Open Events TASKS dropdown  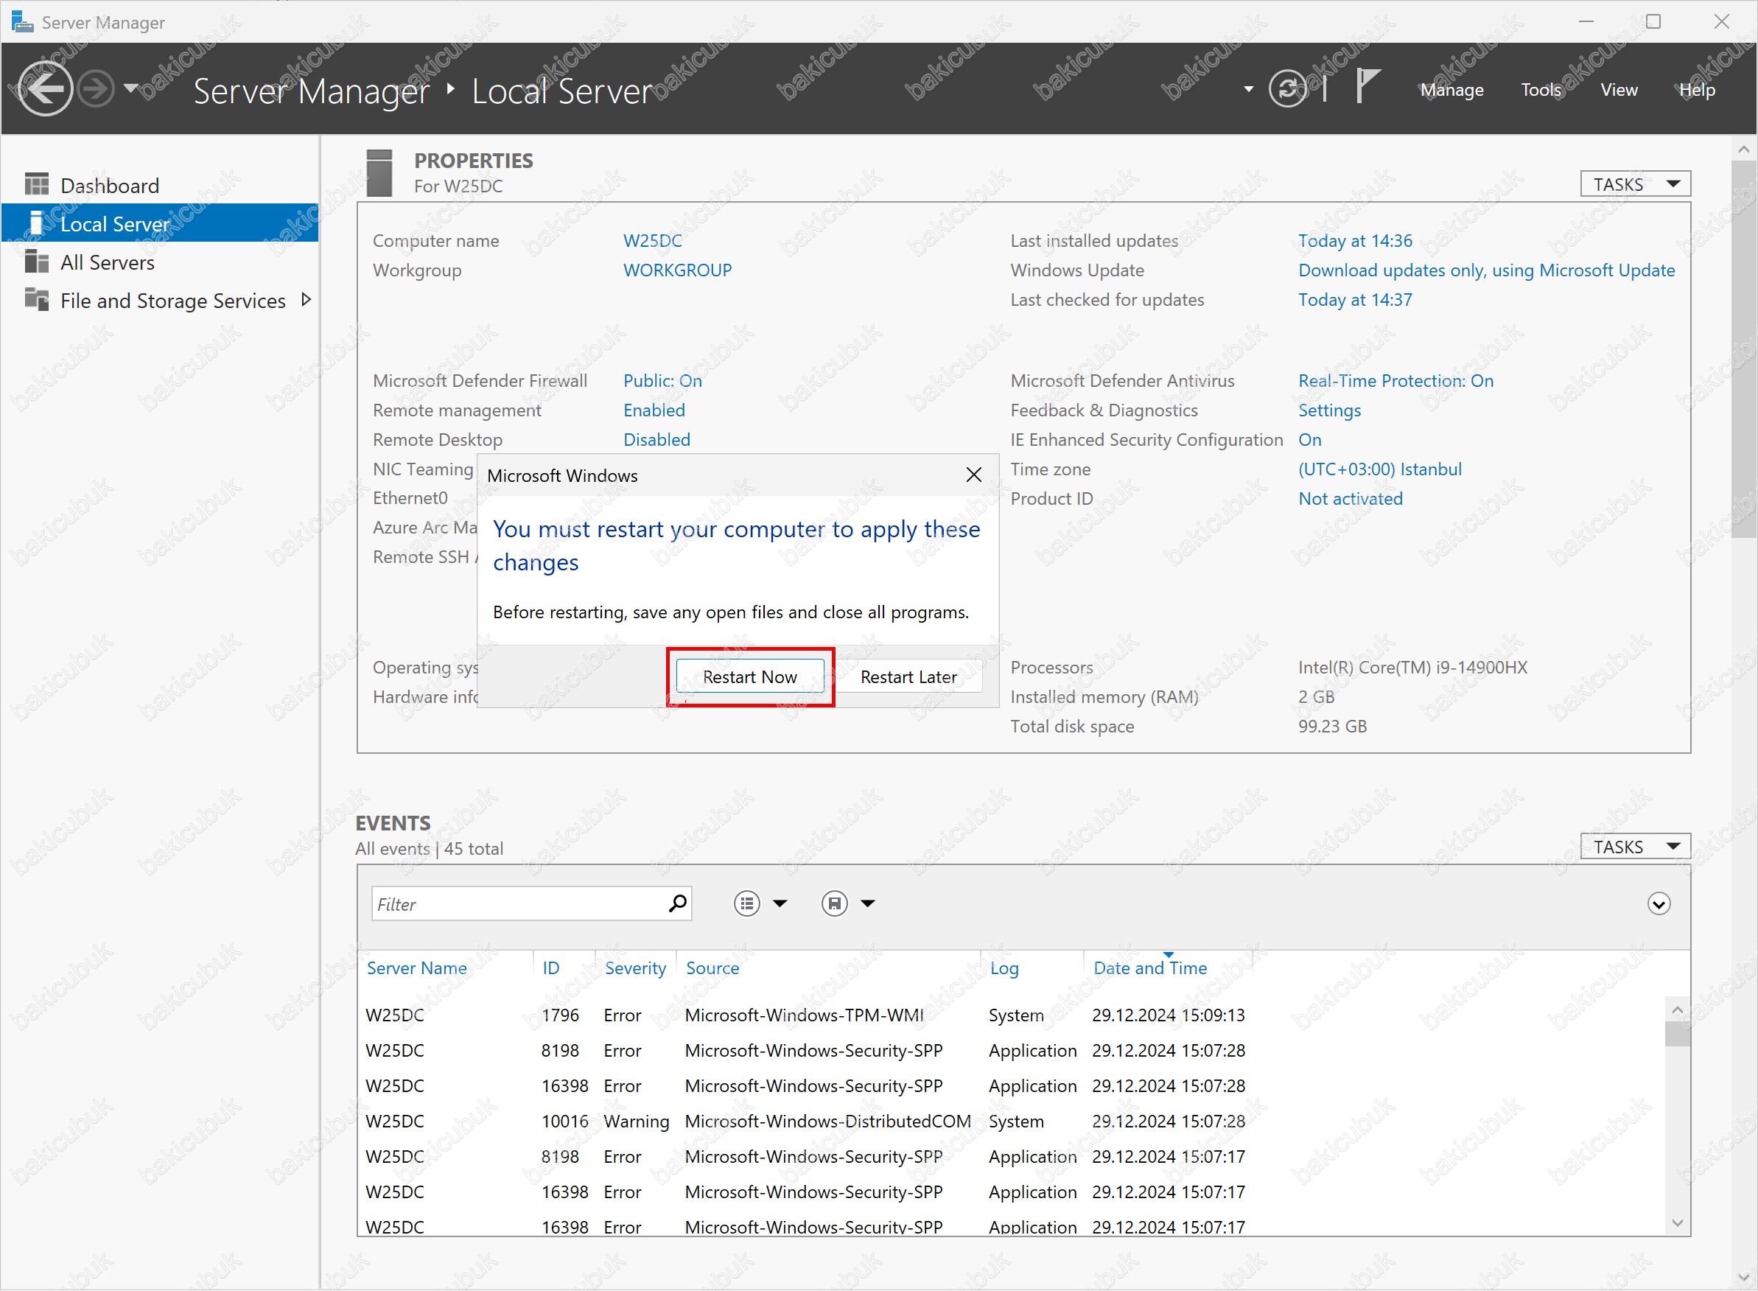tap(1634, 847)
